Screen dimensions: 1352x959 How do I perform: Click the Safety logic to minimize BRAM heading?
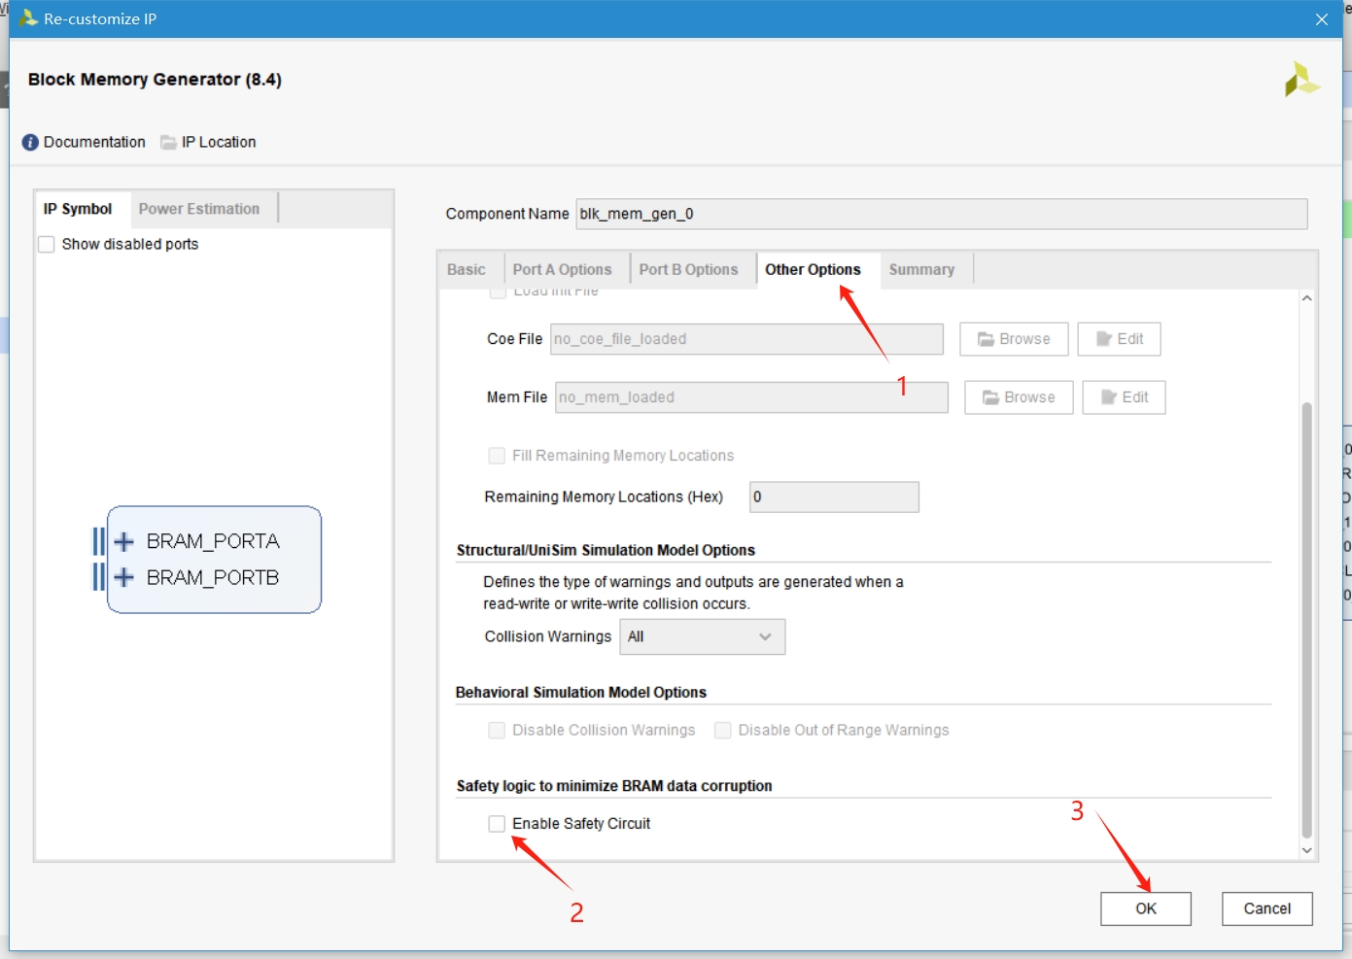(614, 786)
